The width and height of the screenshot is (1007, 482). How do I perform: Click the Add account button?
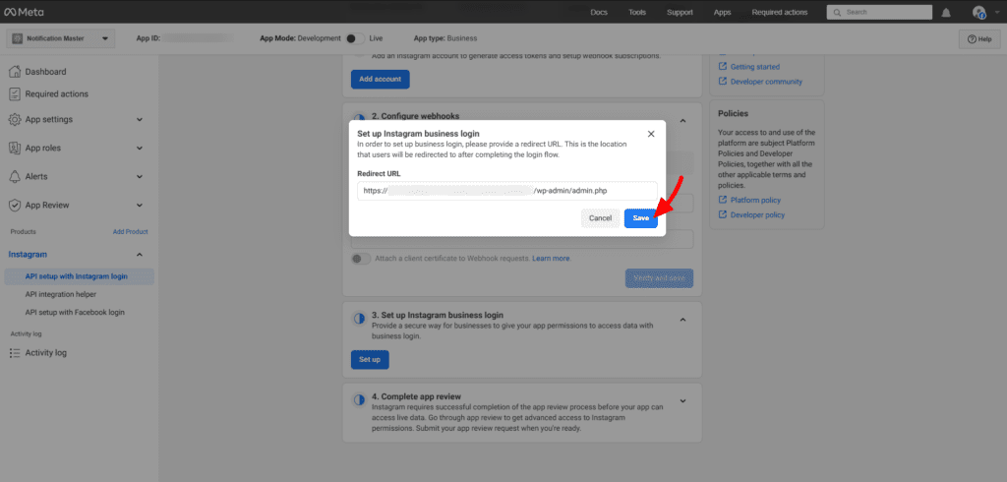(381, 79)
